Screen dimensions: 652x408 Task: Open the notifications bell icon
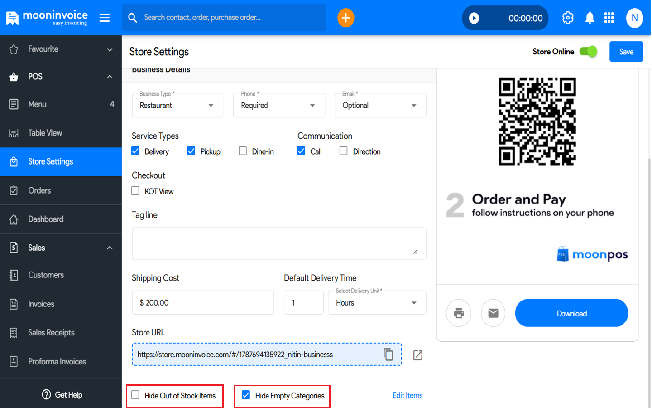click(x=590, y=18)
